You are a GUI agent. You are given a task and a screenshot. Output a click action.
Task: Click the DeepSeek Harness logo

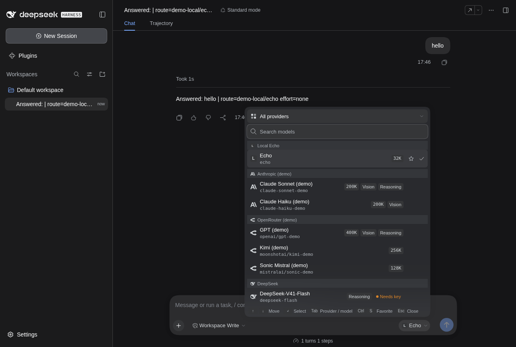coord(44,15)
